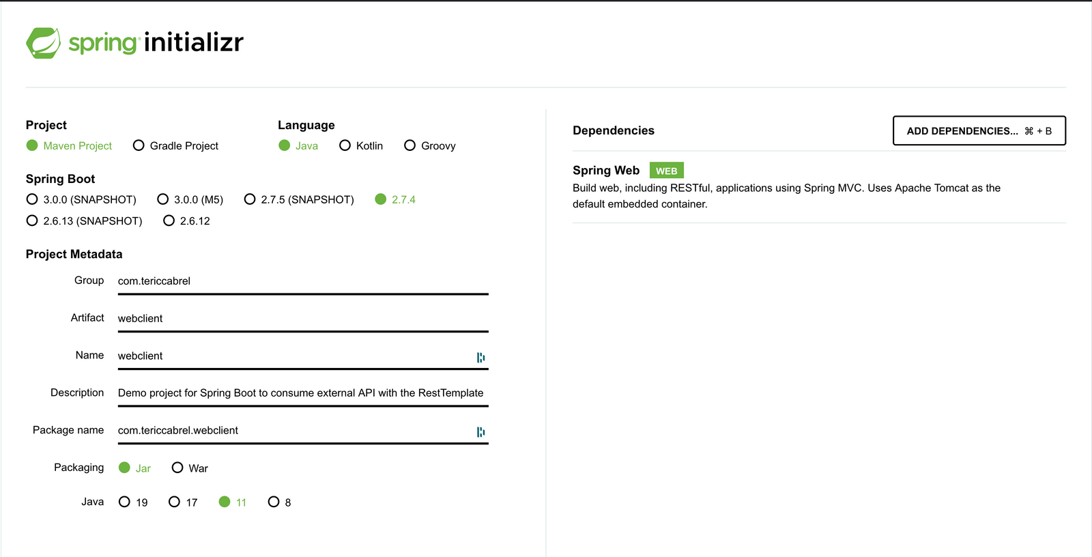Image resolution: width=1092 pixels, height=557 pixels.
Task: Click the extension icon beside Package name field
Action: (x=482, y=432)
